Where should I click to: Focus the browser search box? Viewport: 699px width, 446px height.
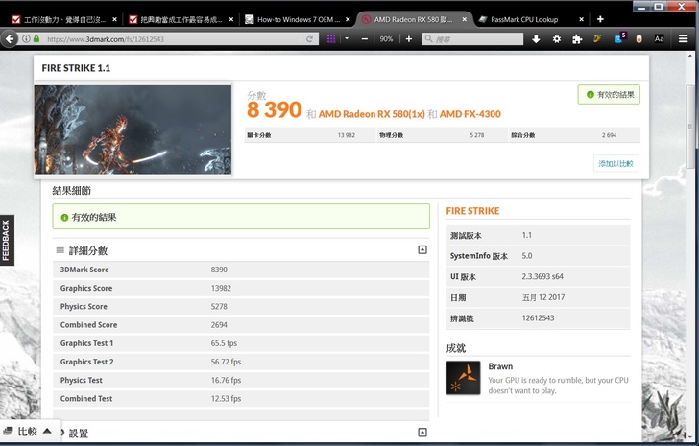click(x=472, y=39)
